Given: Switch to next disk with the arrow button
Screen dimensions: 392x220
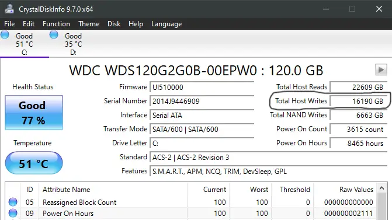Looking at the screenshot, I should [x=381, y=69].
